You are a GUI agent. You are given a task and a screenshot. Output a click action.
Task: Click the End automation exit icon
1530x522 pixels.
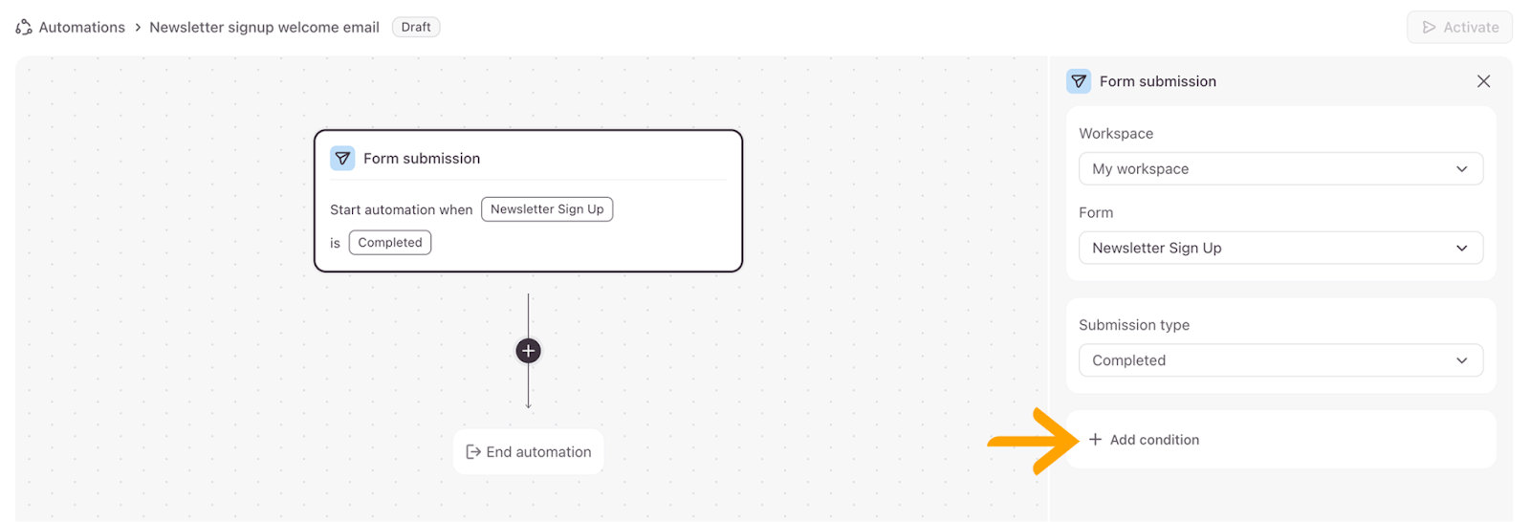click(x=472, y=452)
